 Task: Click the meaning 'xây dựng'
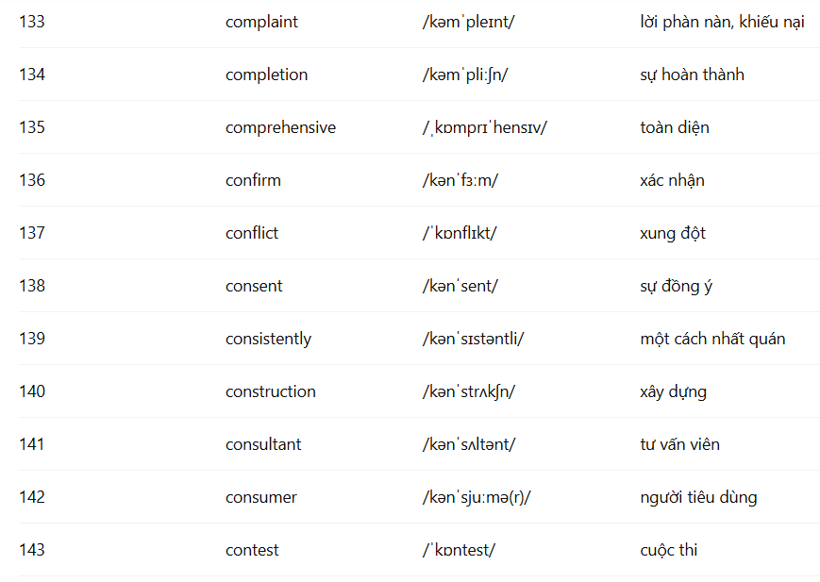coord(673,391)
